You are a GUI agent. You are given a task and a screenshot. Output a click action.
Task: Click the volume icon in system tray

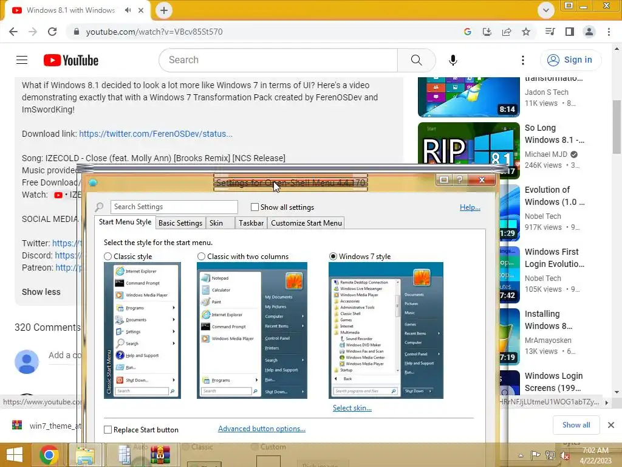coord(565,455)
